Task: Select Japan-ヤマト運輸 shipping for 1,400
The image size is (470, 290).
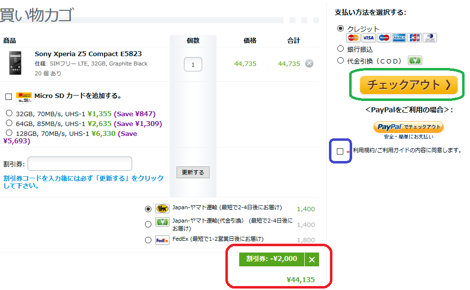Action: (148, 209)
